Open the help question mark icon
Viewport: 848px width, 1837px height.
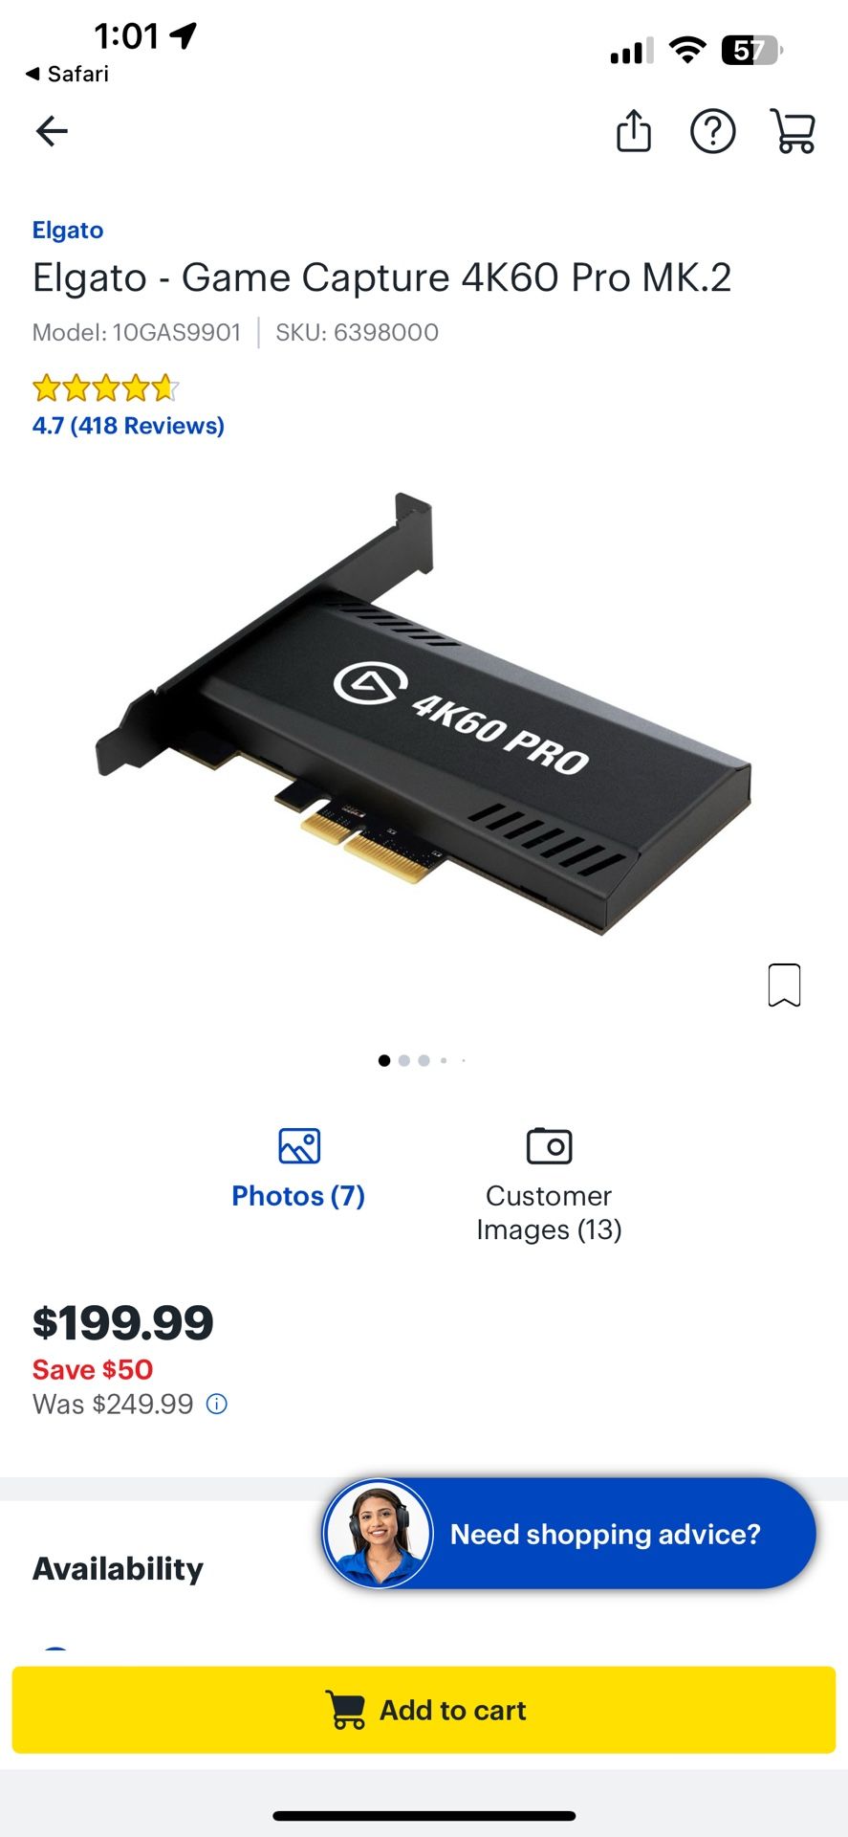(x=712, y=131)
